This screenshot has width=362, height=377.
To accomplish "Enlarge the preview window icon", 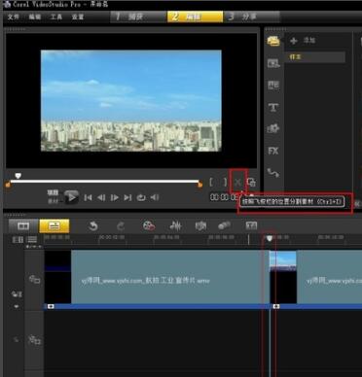I will (x=251, y=183).
